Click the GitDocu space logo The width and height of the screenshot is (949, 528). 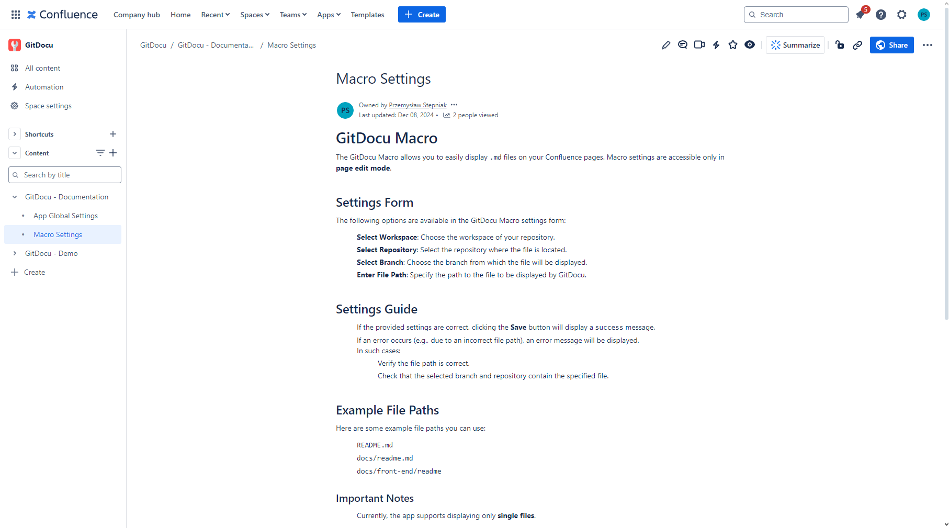pyautogui.click(x=15, y=45)
